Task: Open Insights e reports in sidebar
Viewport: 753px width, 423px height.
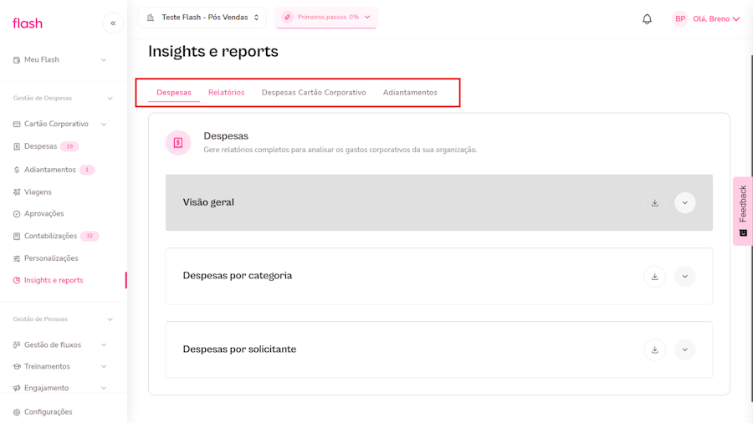Action: pyautogui.click(x=54, y=281)
